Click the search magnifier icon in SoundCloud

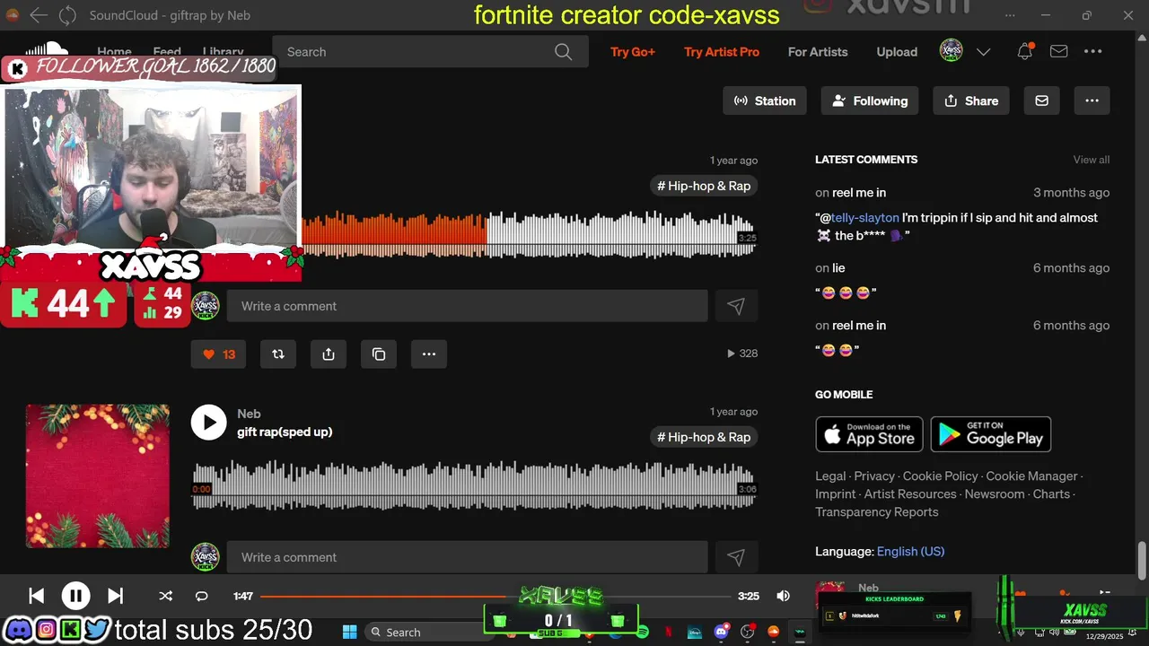coord(563,52)
